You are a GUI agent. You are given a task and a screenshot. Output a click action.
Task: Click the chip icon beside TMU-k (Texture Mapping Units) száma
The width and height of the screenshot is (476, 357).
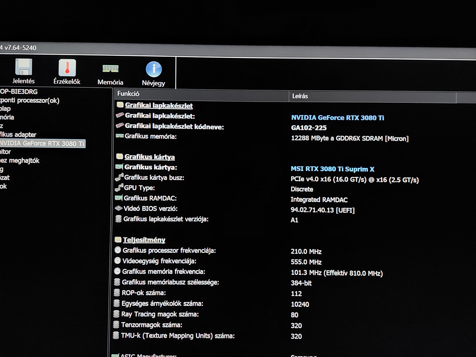click(116, 335)
